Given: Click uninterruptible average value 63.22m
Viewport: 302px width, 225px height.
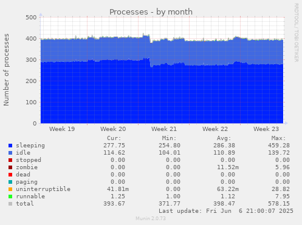Looking at the screenshot, I should click(x=228, y=189).
